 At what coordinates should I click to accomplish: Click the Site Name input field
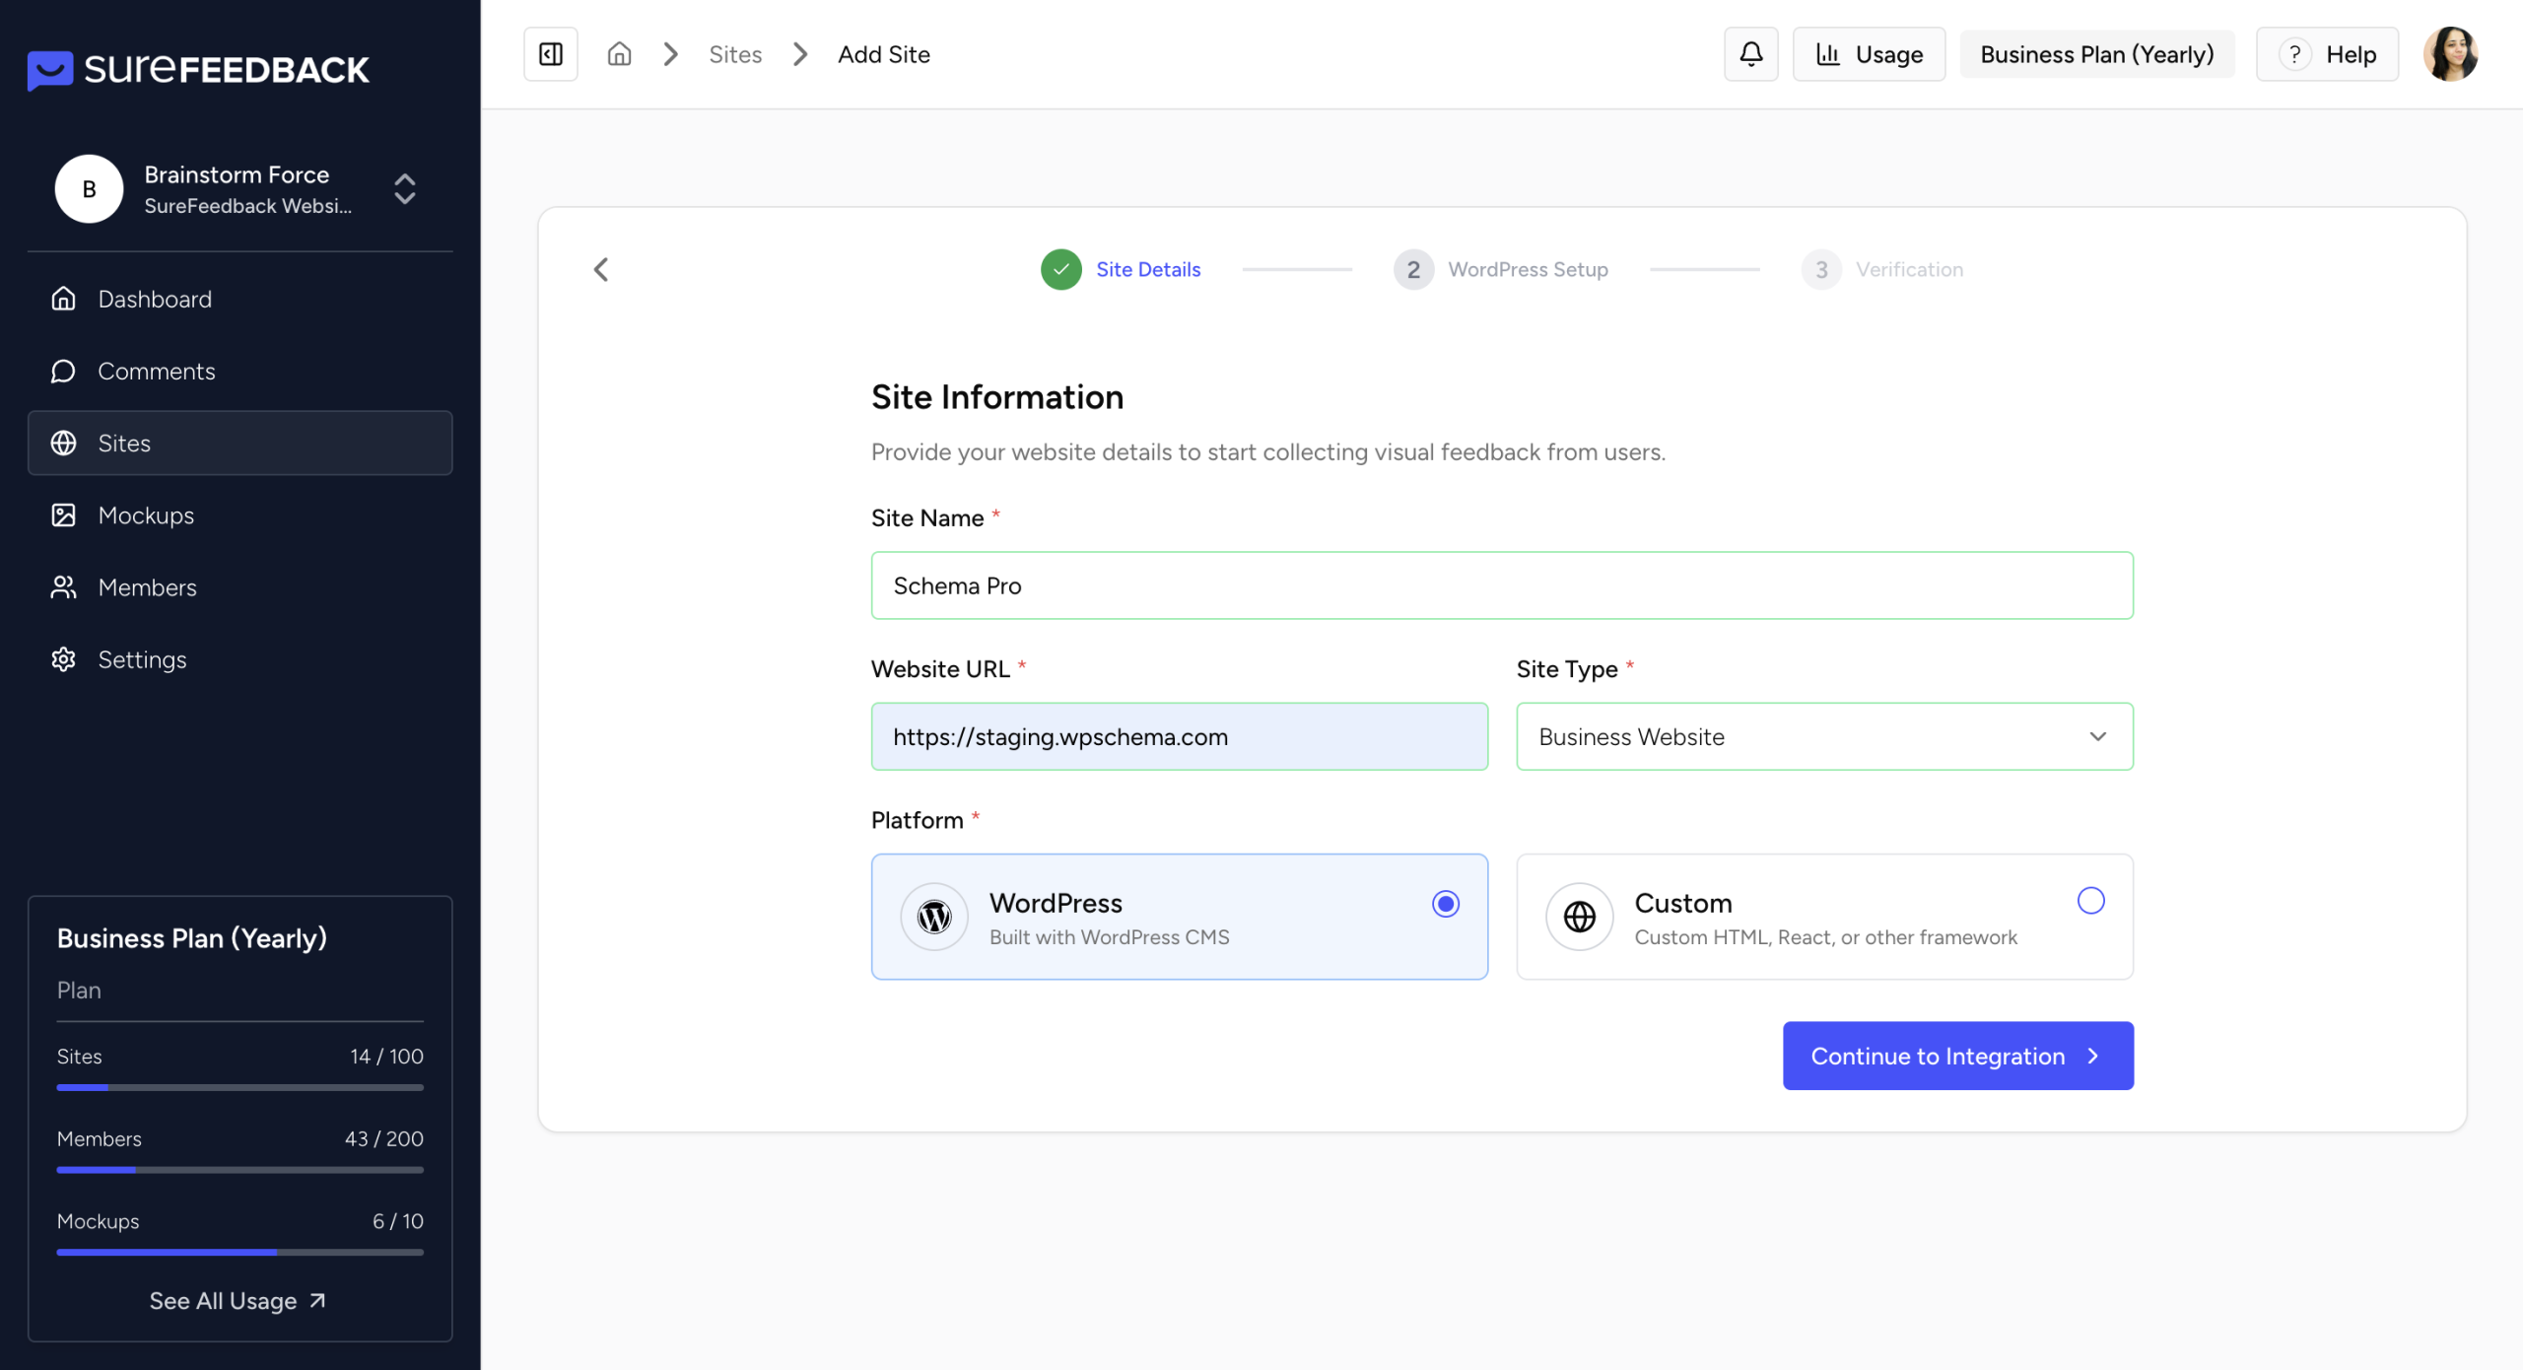[x=1501, y=585]
